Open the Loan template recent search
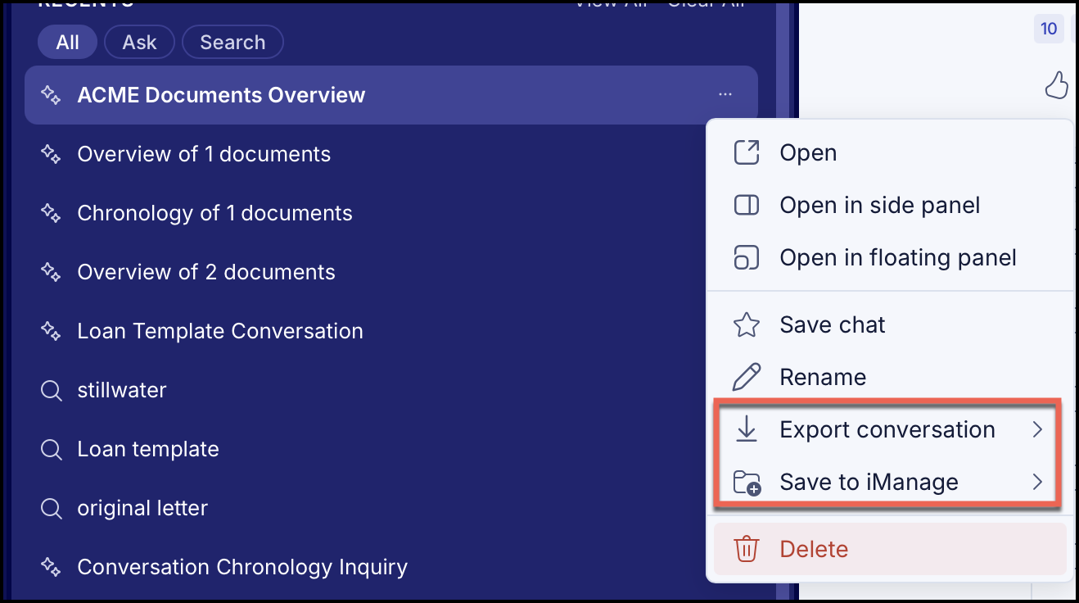This screenshot has height=603, width=1079. click(x=148, y=450)
